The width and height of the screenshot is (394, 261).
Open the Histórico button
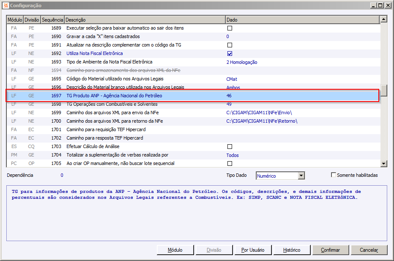(292, 250)
